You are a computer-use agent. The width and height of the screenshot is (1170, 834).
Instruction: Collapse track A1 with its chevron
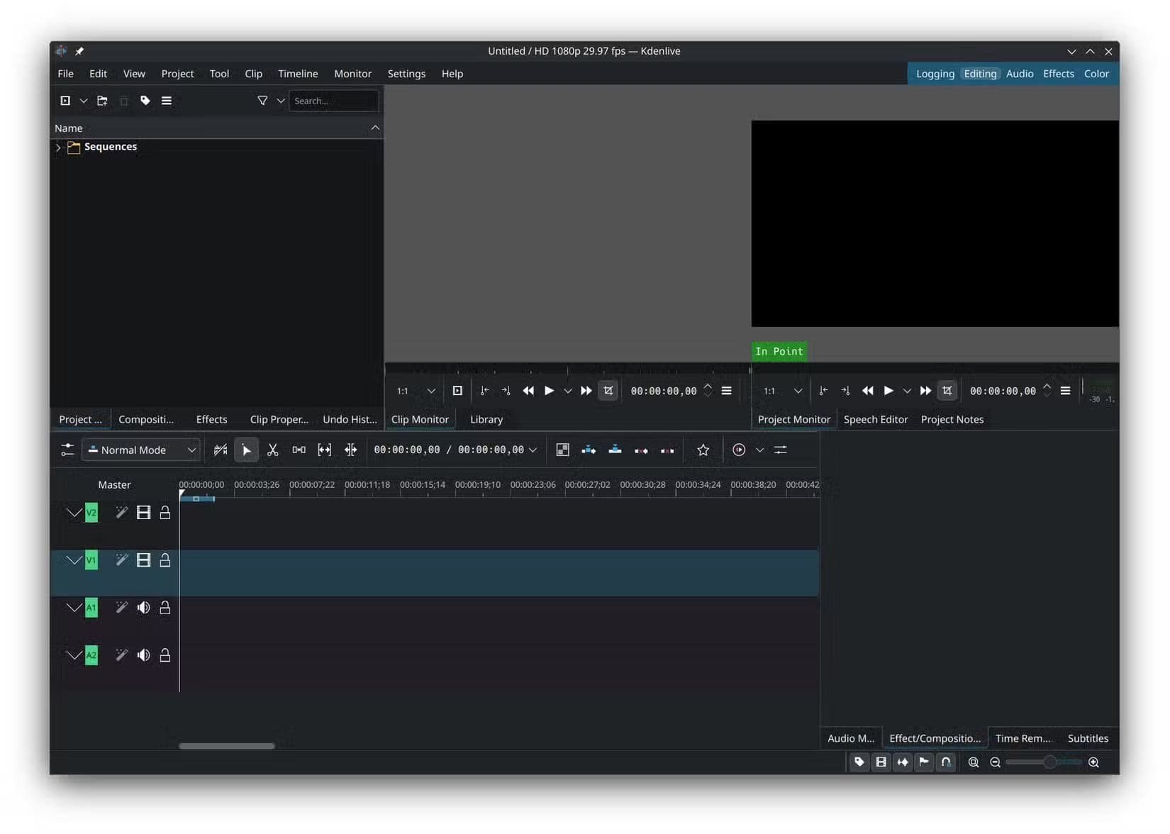pyautogui.click(x=74, y=607)
